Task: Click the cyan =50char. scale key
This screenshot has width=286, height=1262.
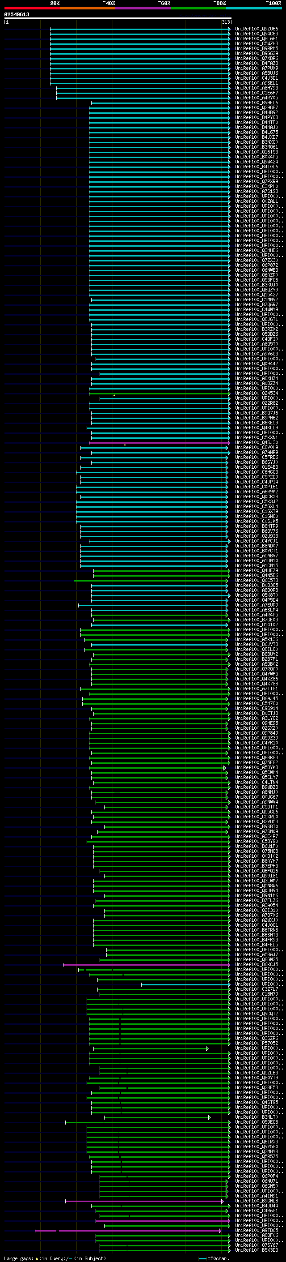Action: [203, 1258]
